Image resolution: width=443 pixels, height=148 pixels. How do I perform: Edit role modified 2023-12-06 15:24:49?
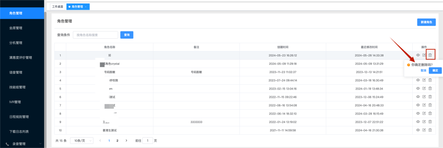click(x=424, y=97)
